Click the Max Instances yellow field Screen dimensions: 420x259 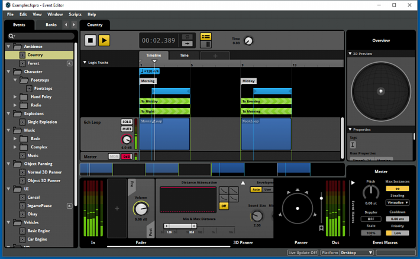click(x=398, y=189)
